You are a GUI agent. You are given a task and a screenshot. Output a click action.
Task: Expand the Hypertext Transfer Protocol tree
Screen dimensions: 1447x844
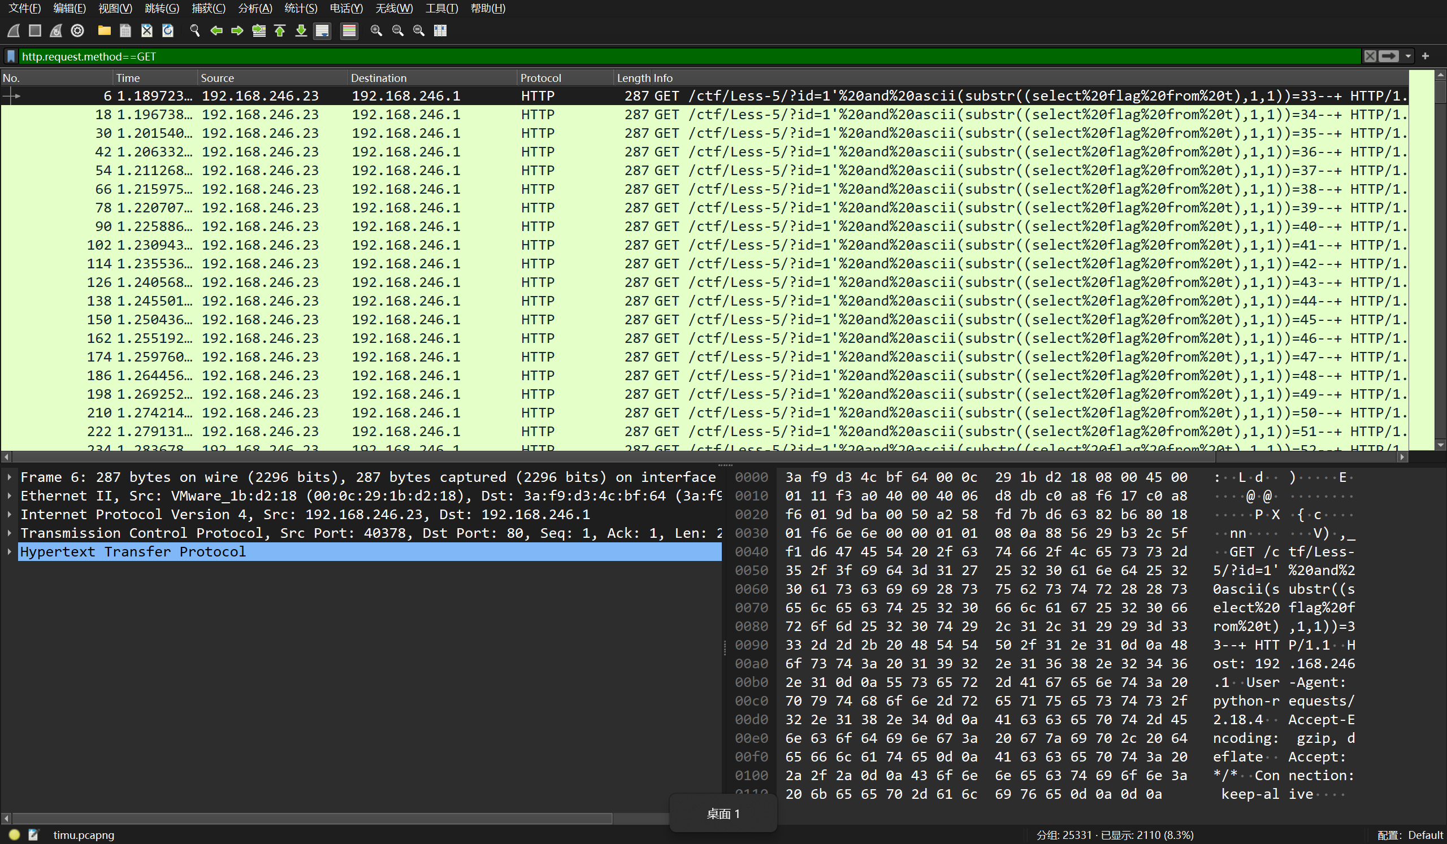(x=10, y=552)
